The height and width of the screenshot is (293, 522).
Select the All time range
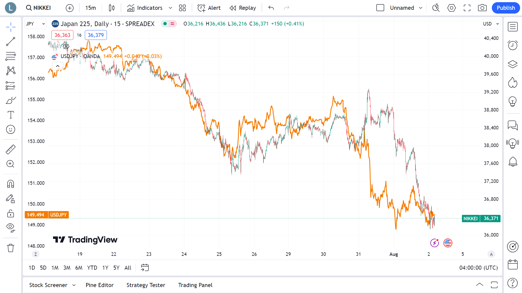(128, 268)
